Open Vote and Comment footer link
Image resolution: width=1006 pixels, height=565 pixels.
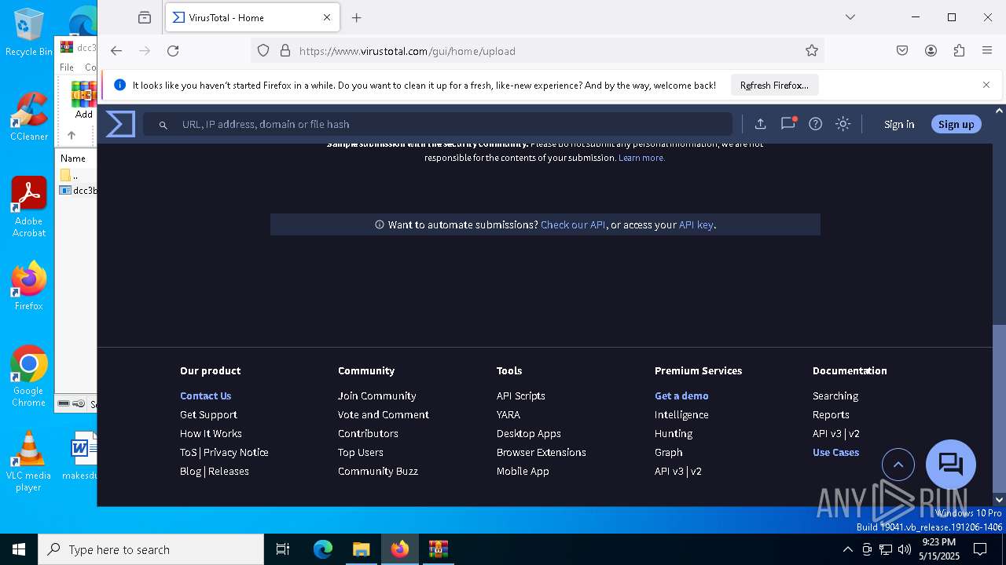click(x=384, y=414)
